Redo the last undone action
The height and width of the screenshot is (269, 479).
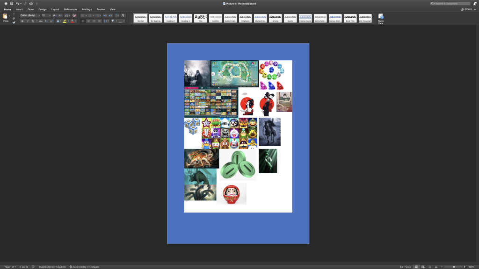(25, 4)
